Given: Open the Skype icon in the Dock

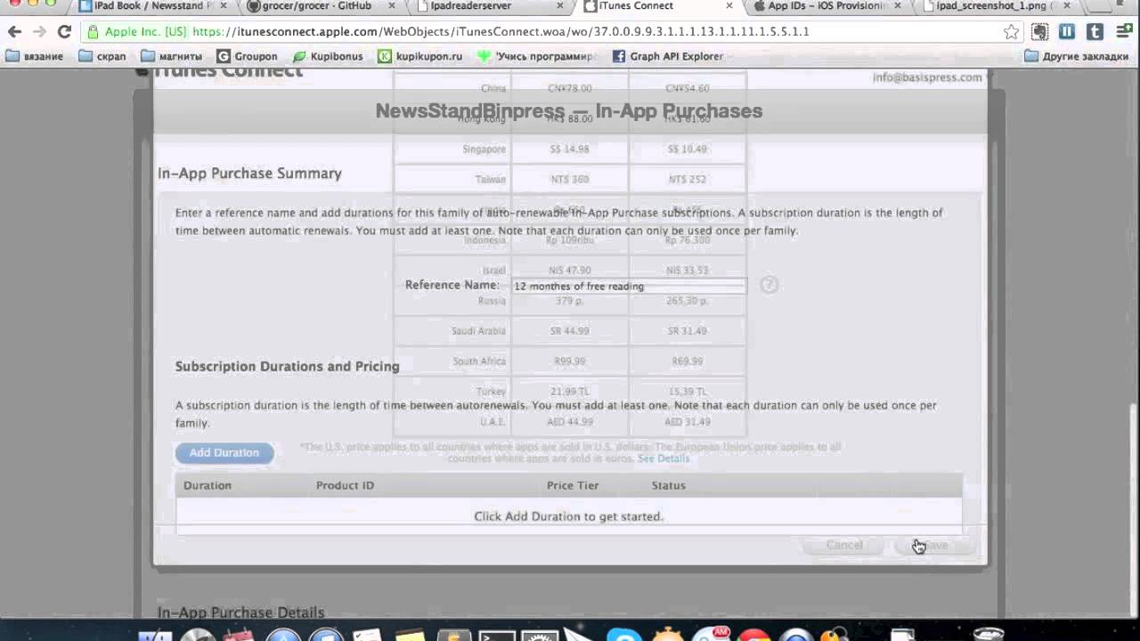Looking at the screenshot, I should point(624,636).
